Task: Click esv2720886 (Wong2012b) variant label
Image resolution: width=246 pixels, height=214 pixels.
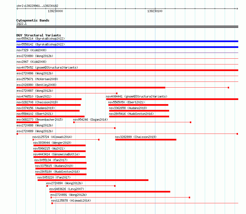Action: point(35,73)
